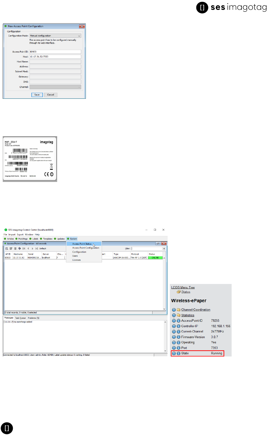Open the Filter dropdown arrow in Control Center

pyautogui.click(x=164, y=249)
